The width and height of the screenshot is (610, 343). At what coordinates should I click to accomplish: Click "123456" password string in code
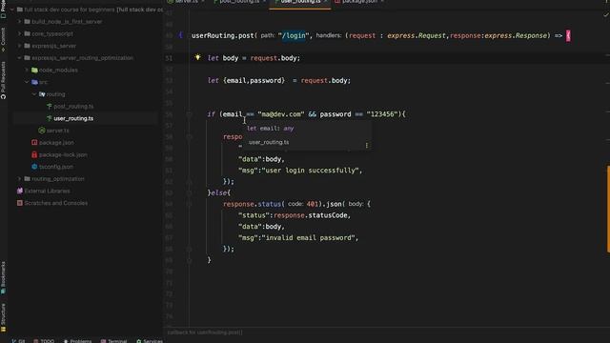[382, 114]
